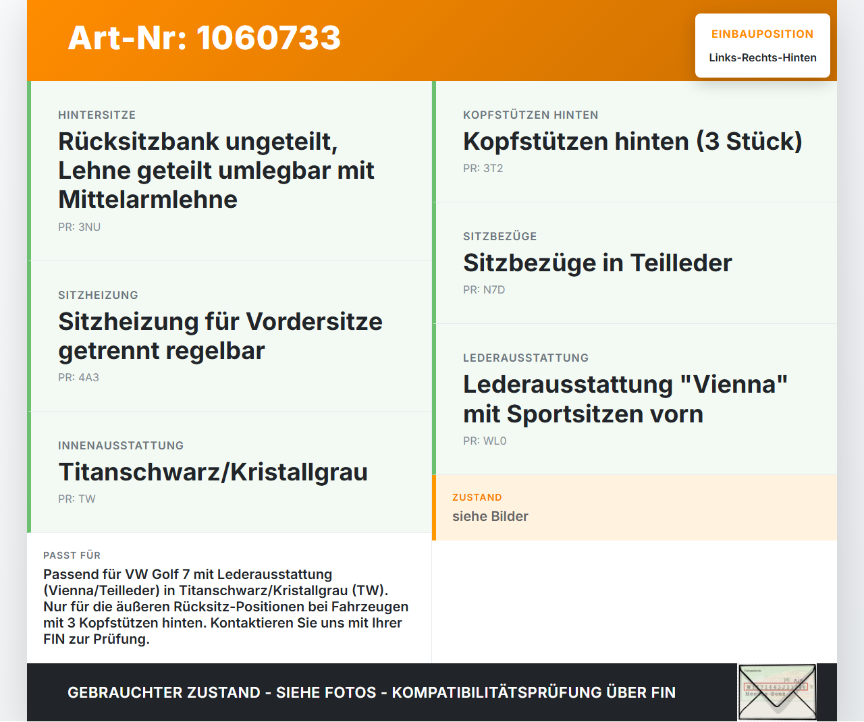Image resolution: width=864 pixels, height=722 pixels.
Task: Click the ZUSTAND label
Action: [x=477, y=497]
